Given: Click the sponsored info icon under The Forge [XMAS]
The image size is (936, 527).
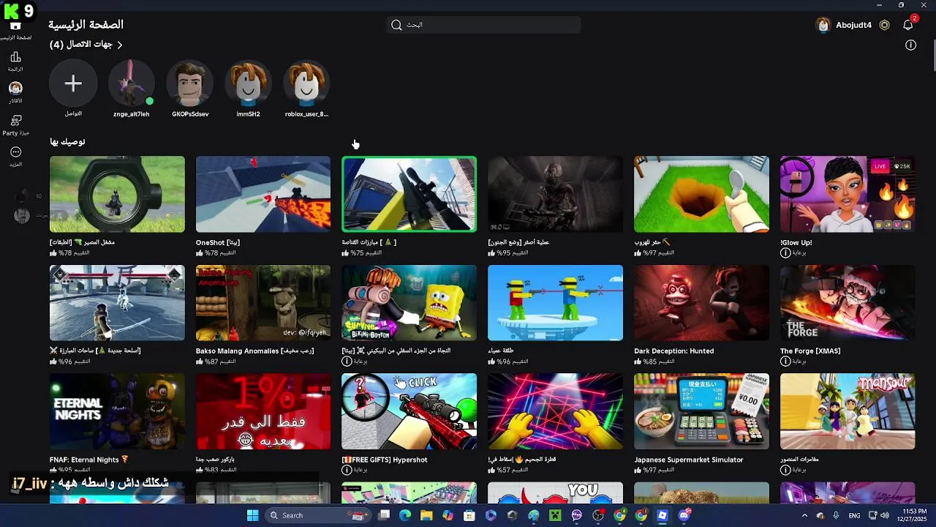Looking at the screenshot, I should coord(785,362).
